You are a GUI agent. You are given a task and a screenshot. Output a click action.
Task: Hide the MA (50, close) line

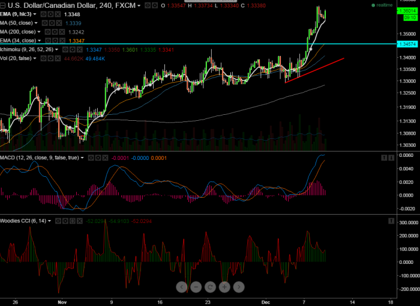[x=45, y=23]
